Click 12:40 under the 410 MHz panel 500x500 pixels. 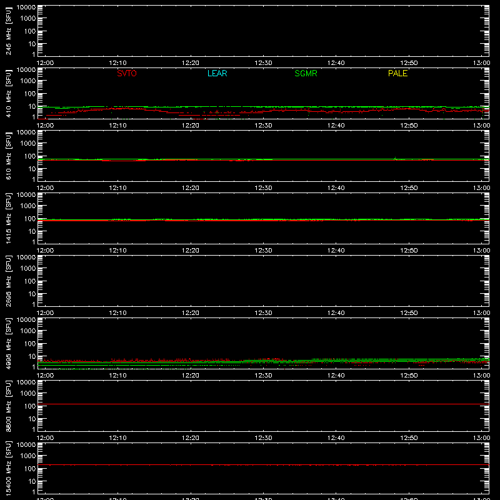click(x=336, y=126)
